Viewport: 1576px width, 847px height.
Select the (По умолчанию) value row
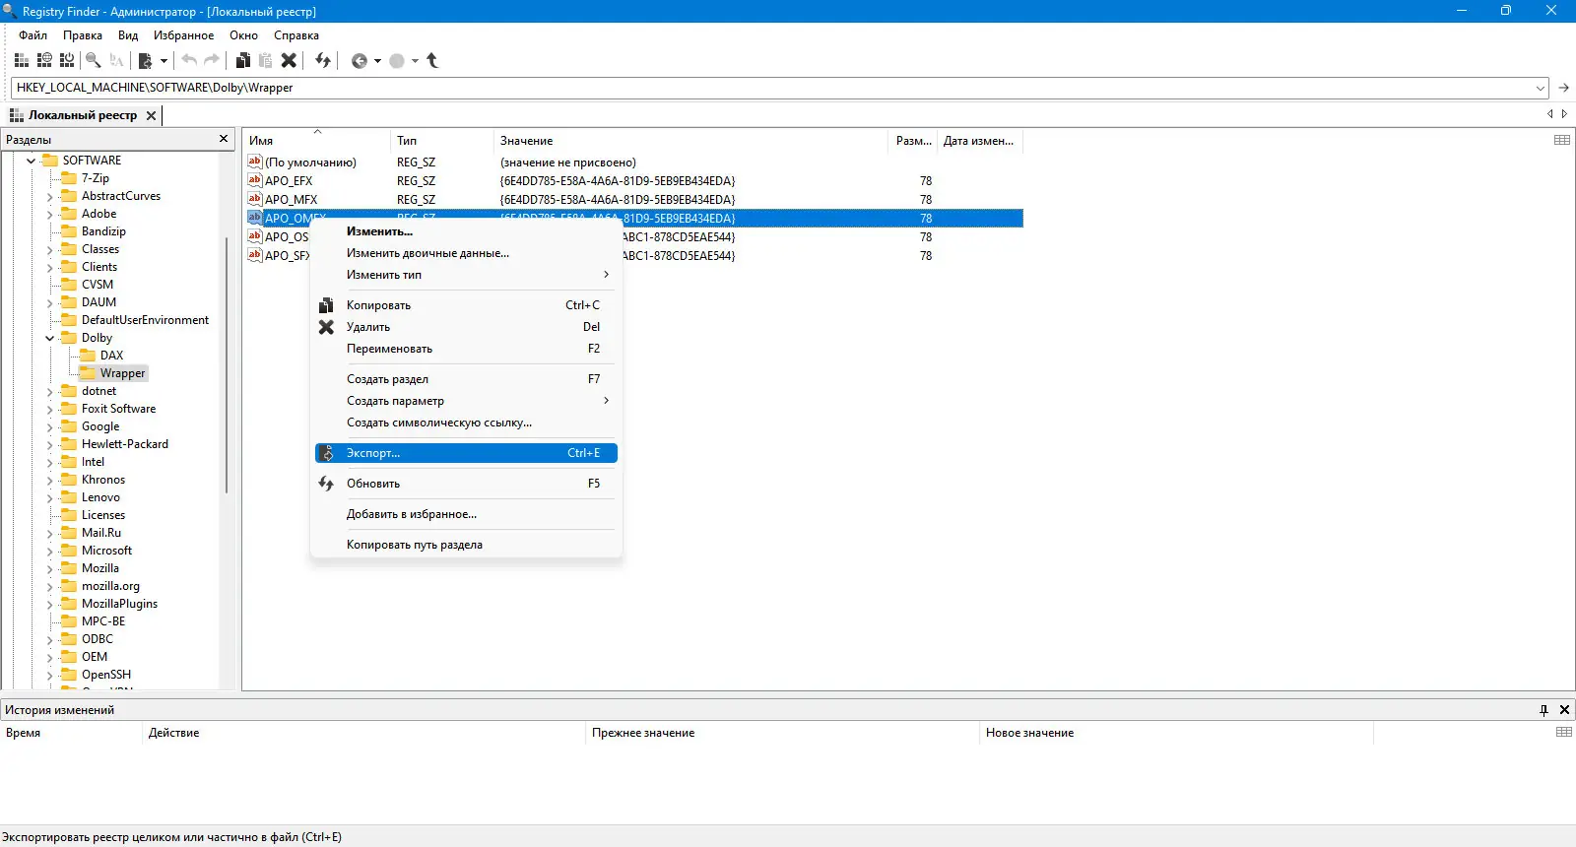[x=633, y=163]
